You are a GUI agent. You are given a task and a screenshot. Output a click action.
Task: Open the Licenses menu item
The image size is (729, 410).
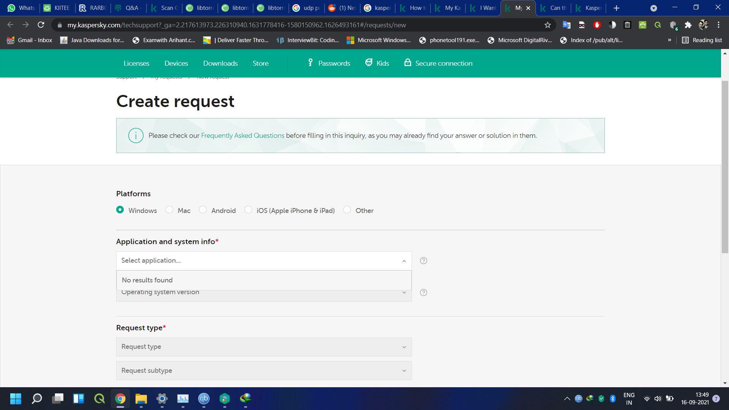click(136, 63)
